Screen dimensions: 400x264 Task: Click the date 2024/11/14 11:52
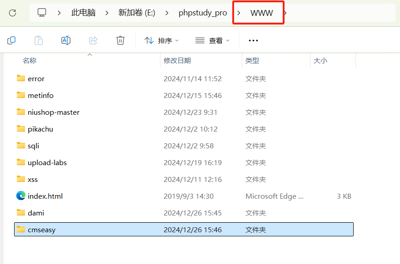pyautogui.click(x=193, y=78)
